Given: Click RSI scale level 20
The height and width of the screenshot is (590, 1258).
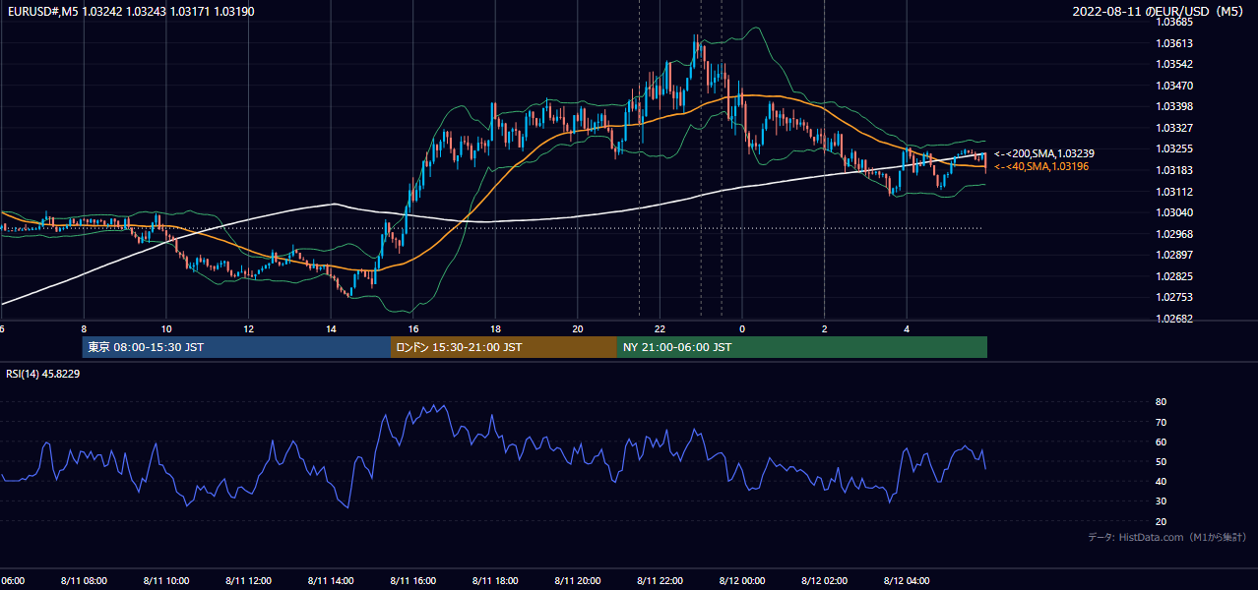Looking at the screenshot, I should point(1161,521).
